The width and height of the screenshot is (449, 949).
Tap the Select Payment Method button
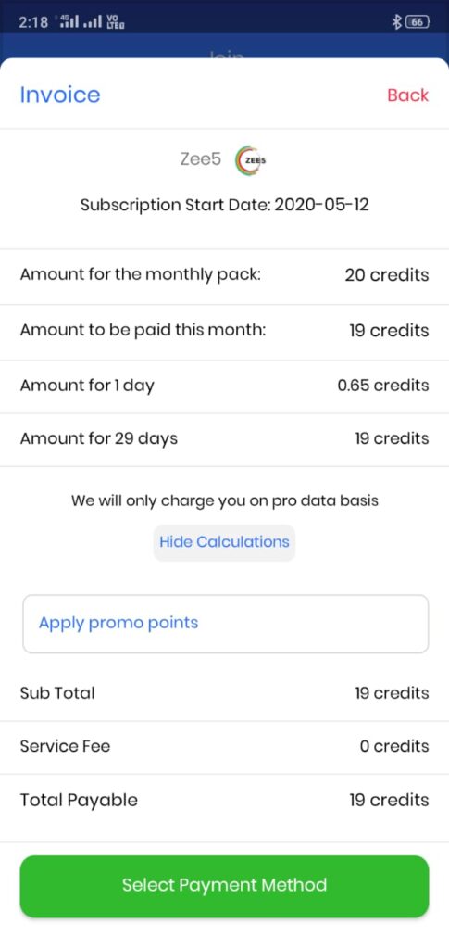[x=224, y=885]
